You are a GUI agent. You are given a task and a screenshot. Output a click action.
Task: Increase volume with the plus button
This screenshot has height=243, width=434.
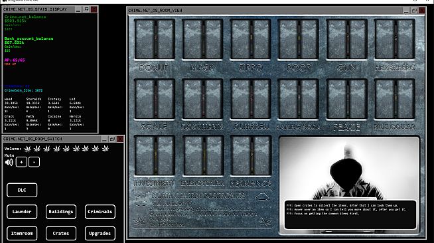tap(21, 162)
